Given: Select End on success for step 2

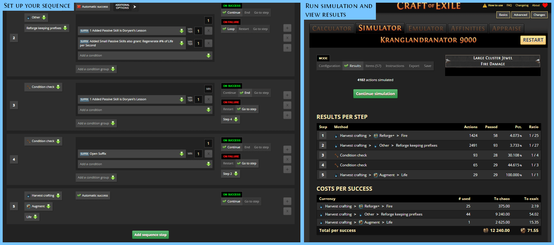Looking at the screenshot, I should coord(247,13).
